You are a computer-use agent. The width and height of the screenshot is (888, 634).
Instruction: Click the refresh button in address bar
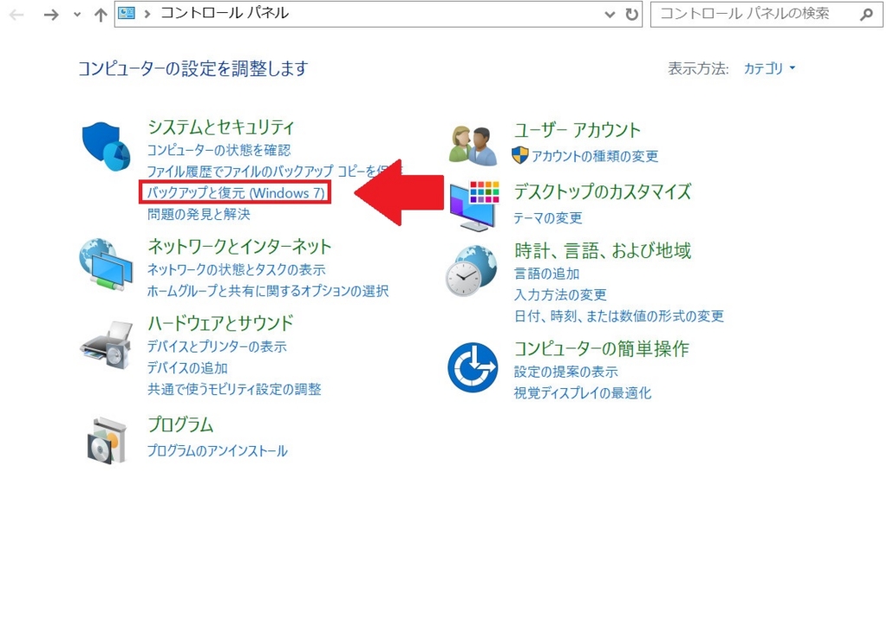click(631, 14)
